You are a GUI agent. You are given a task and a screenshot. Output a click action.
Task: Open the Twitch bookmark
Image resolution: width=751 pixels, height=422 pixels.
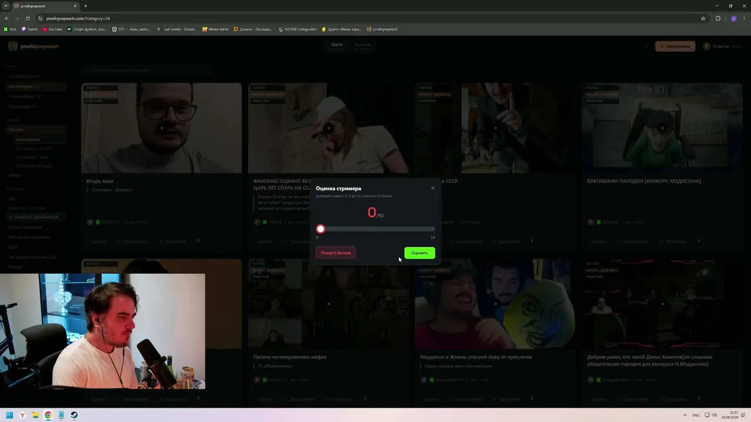tap(30, 29)
